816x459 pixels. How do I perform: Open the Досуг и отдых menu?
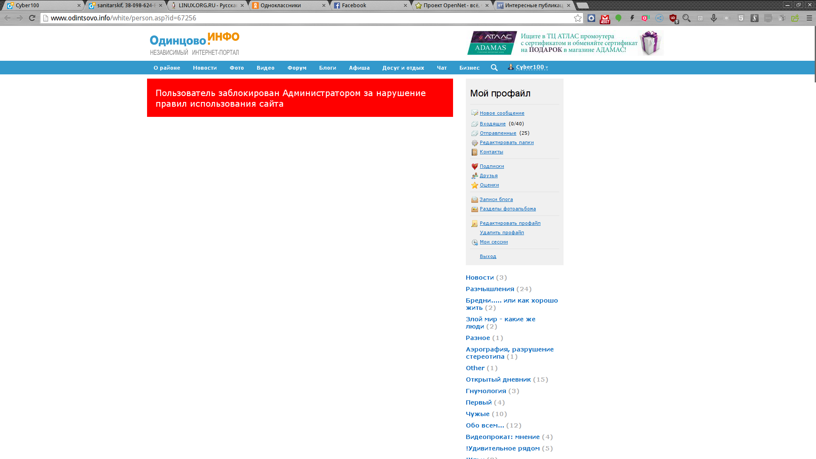[x=403, y=68]
